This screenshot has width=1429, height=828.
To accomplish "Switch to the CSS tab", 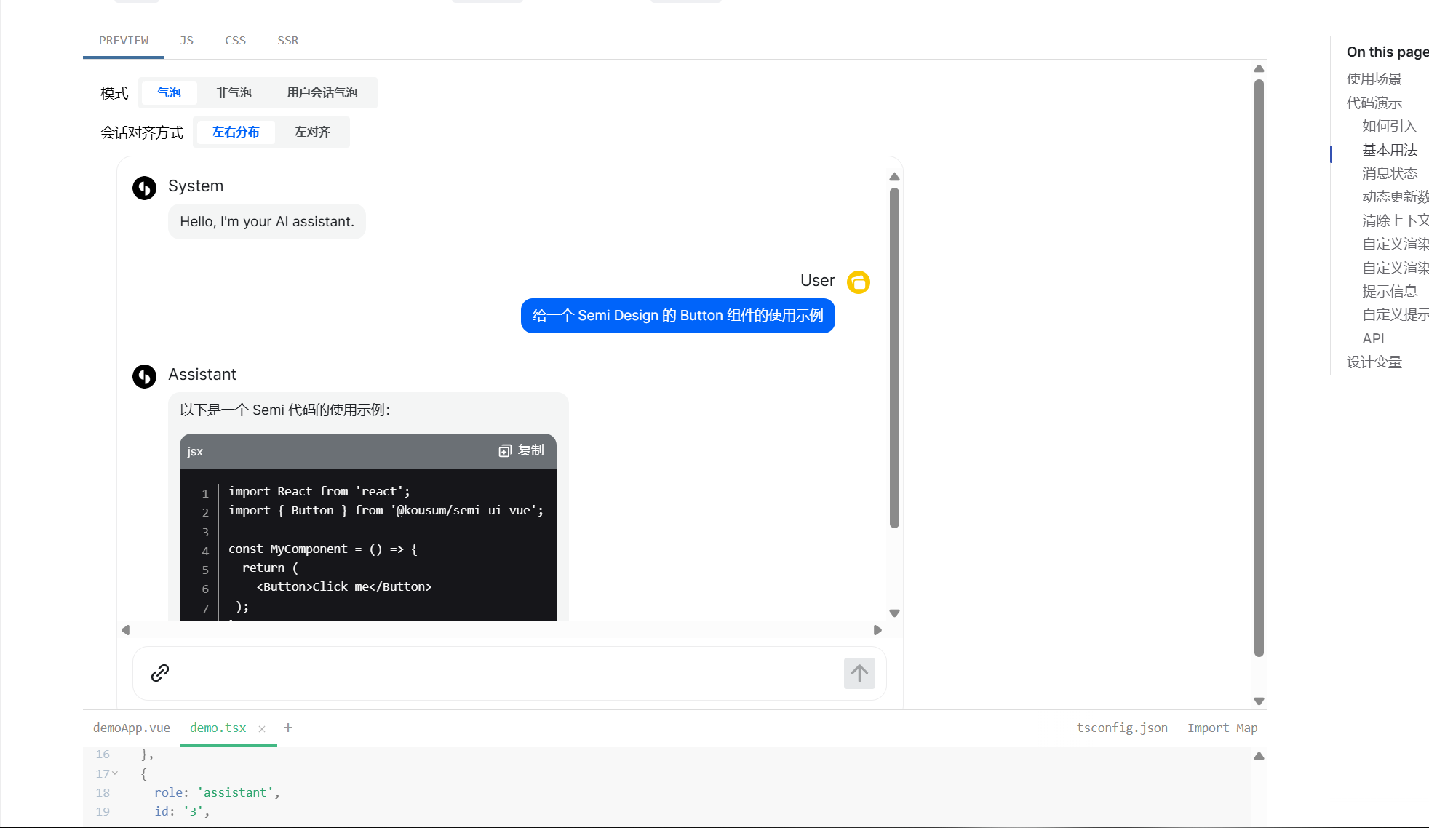I will [x=235, y=40].
